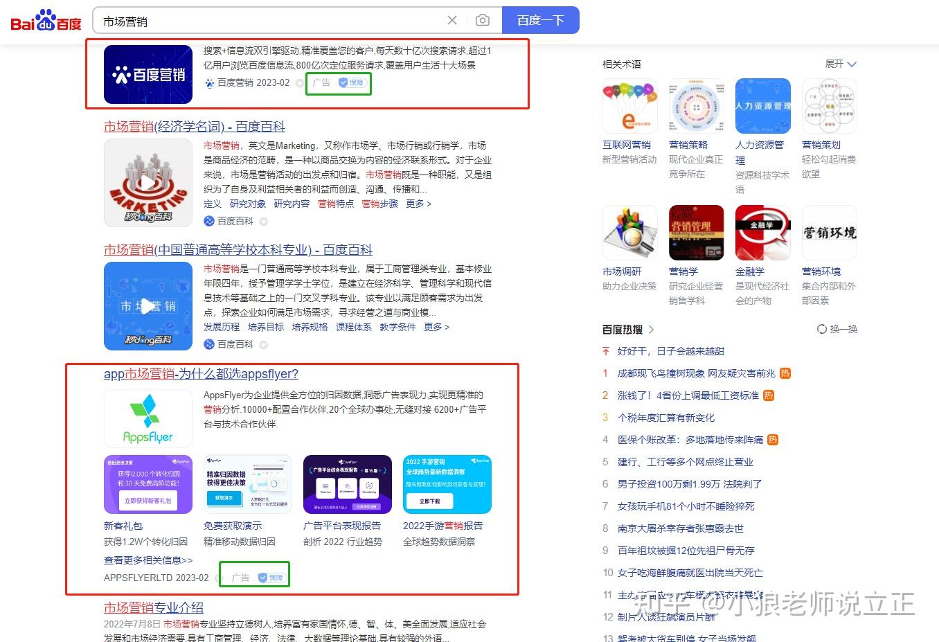This screenshot has height=642, width=939.
Task: Open the 营销步骤 sub-link
Action: (x=379, y=204)
